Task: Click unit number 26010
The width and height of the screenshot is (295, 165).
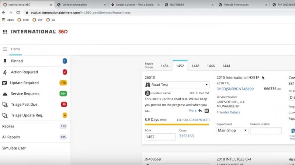Action: (150, 78)
